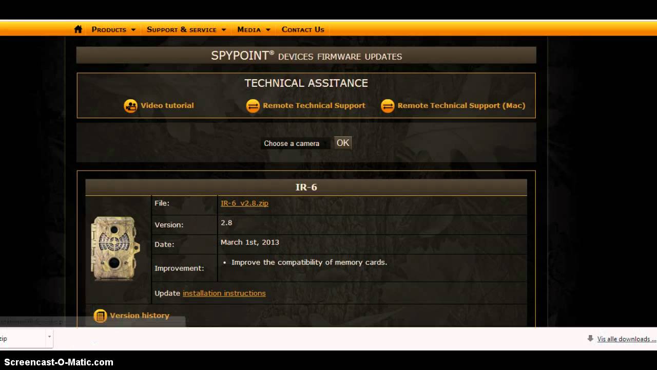Open Vis alle downloads link
This screenshot has height=370, width=657.
[626, 339]
